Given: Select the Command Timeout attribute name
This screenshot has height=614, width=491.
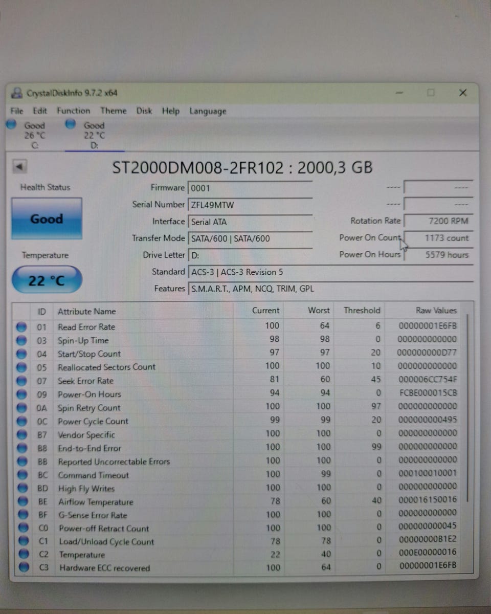Looking at the screenshot, I should pyautogui.click(x=94, y=475).
